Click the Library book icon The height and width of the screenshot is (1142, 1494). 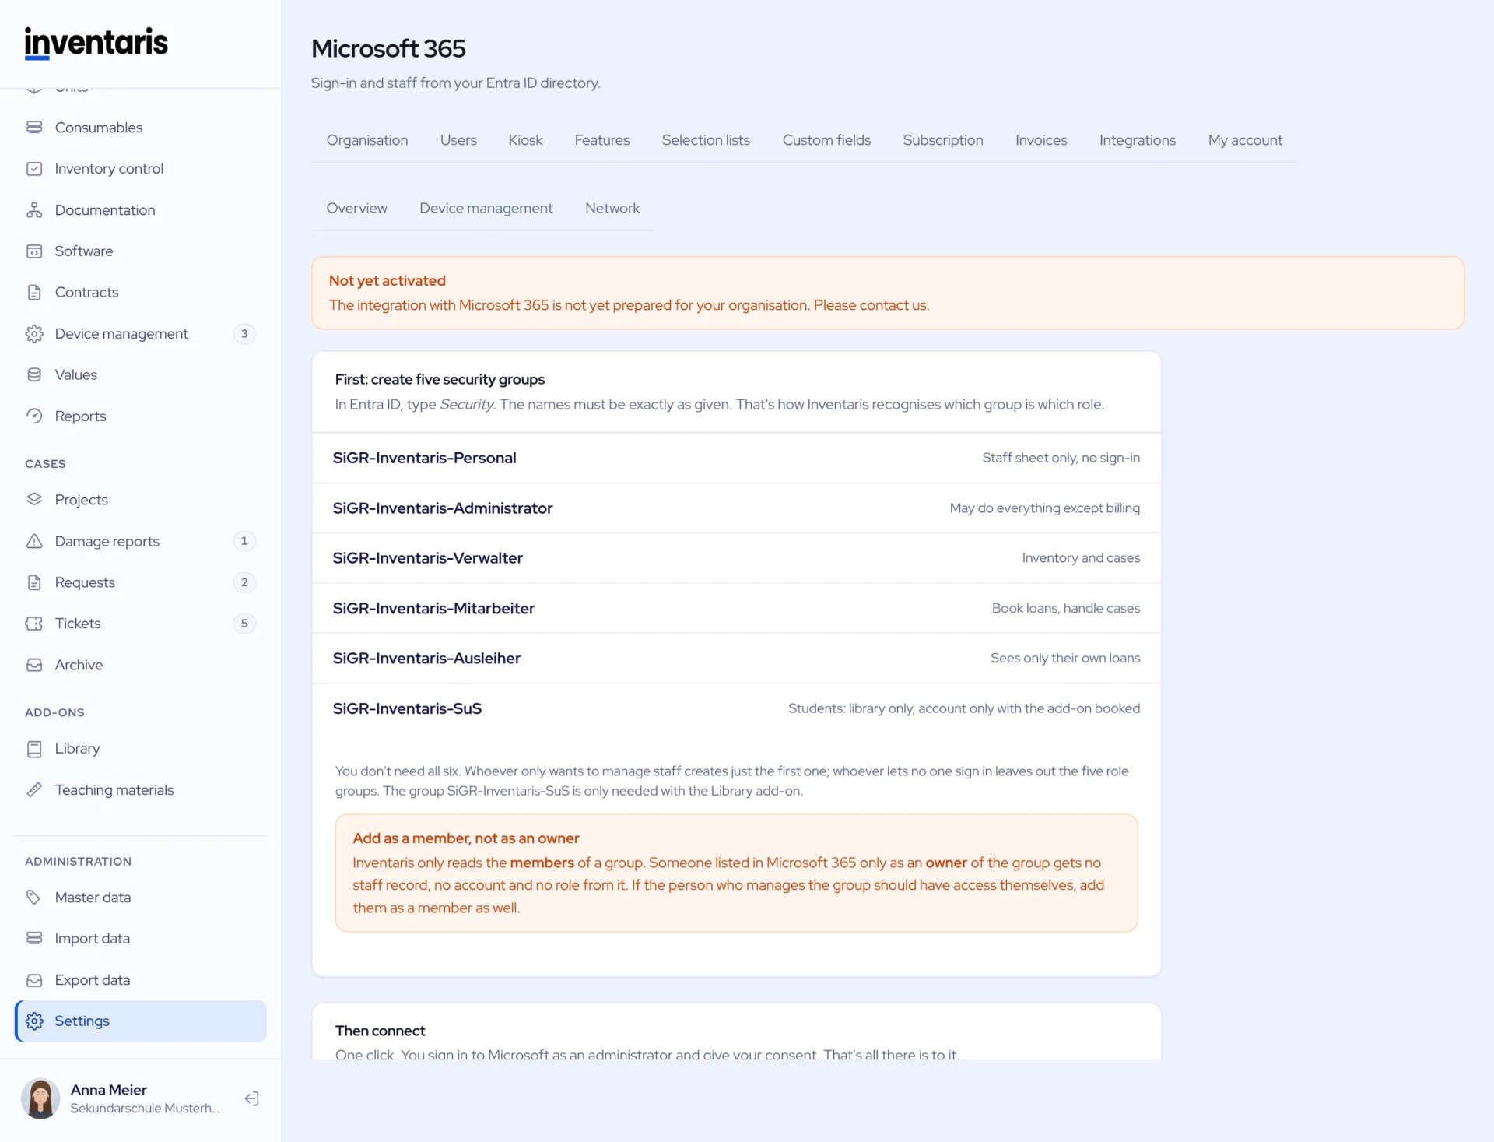pos(34,748)
